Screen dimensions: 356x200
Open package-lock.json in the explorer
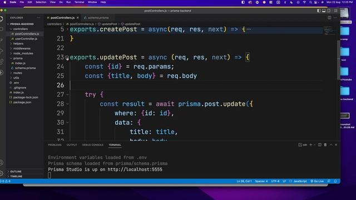tap(26, 98)
